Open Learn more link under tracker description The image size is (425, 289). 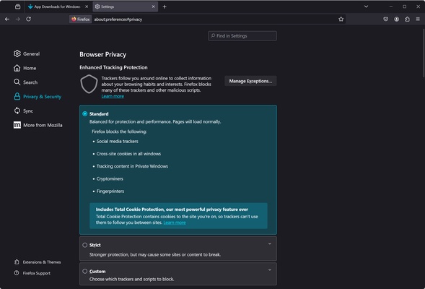113,96
